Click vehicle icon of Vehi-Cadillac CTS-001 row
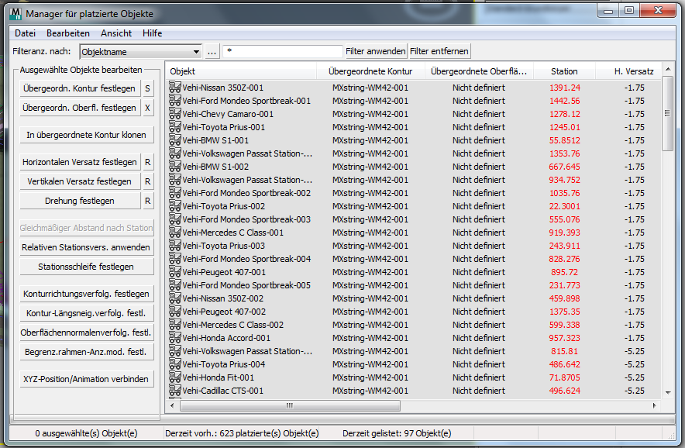 (175, 391)
